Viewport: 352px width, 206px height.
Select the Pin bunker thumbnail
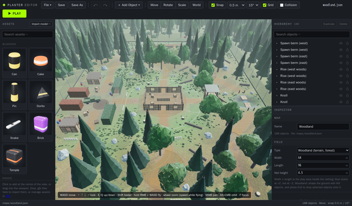14,95
